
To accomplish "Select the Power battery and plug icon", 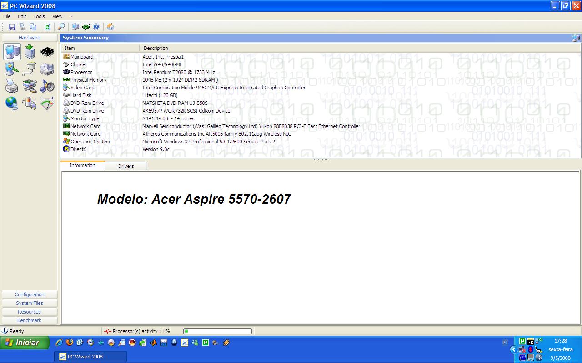I will [30, 103].
